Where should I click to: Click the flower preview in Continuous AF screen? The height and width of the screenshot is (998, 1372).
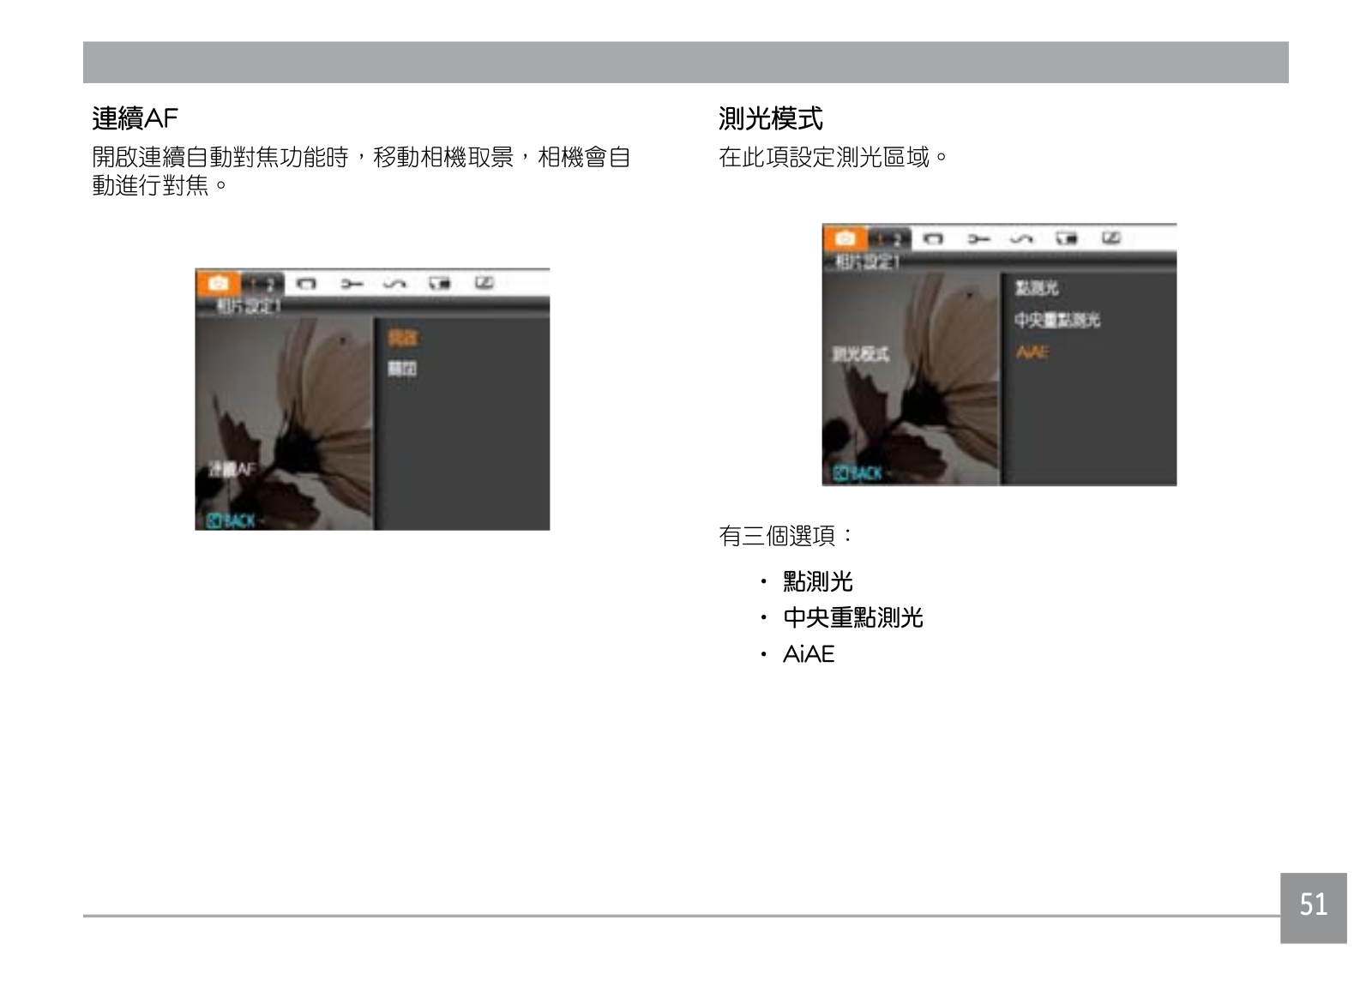coord(285,423)
